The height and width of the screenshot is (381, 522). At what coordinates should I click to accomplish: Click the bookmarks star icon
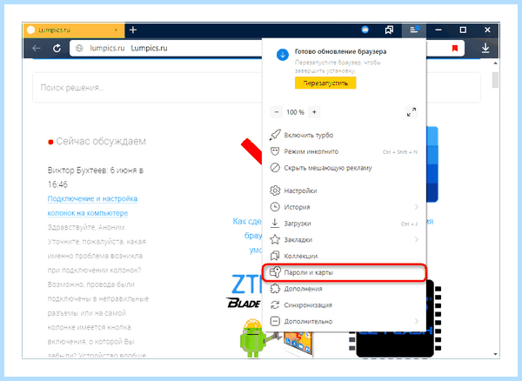point(275,239)
